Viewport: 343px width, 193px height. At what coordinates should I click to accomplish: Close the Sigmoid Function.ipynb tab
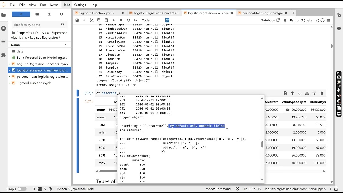click(x=123, y=13)
